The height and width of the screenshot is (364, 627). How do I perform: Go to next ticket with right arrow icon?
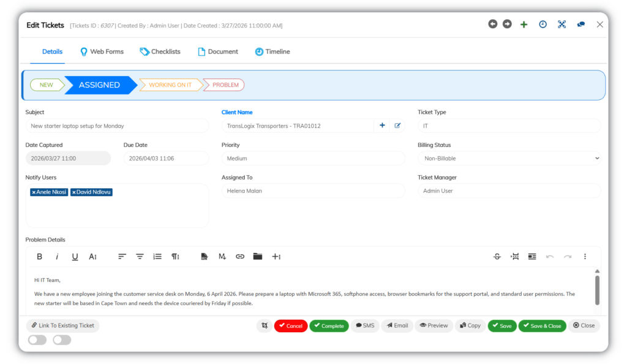point(507,24)
